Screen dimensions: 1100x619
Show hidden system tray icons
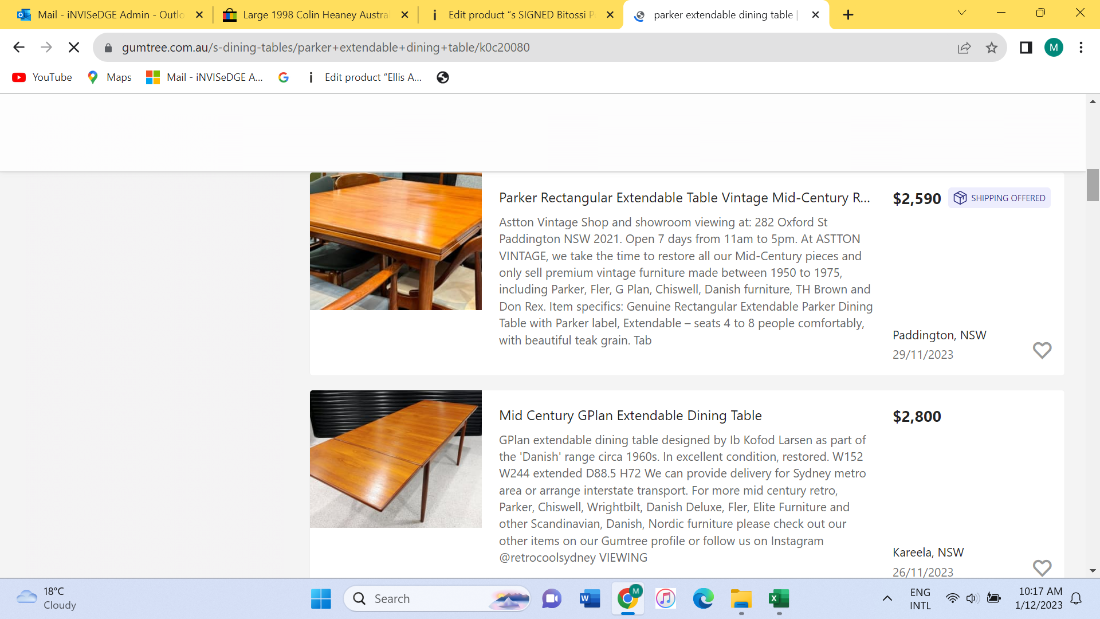[887, 599]
